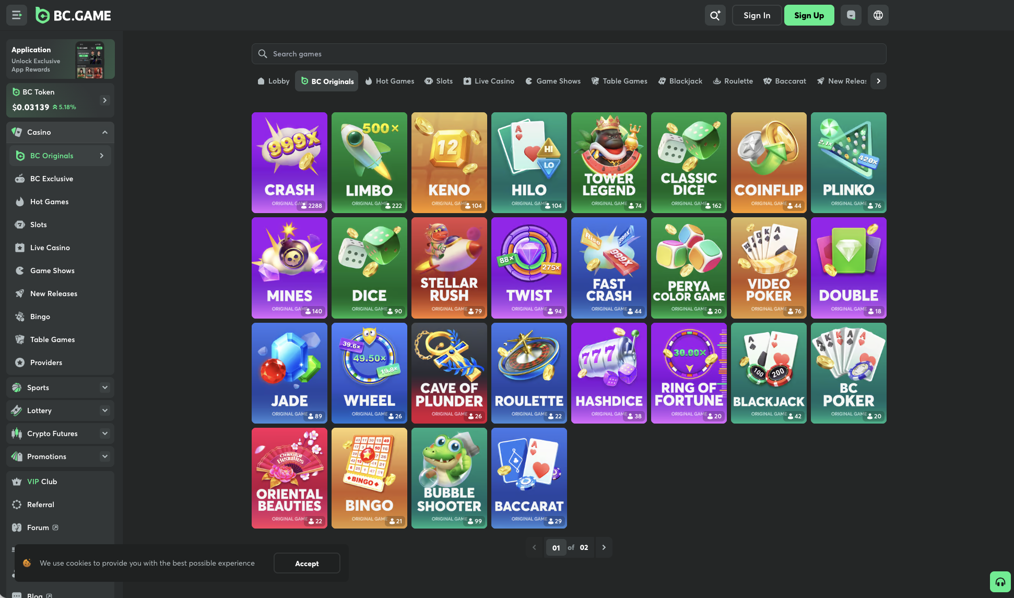Accept the cookies notice

[x=306, y=563]
